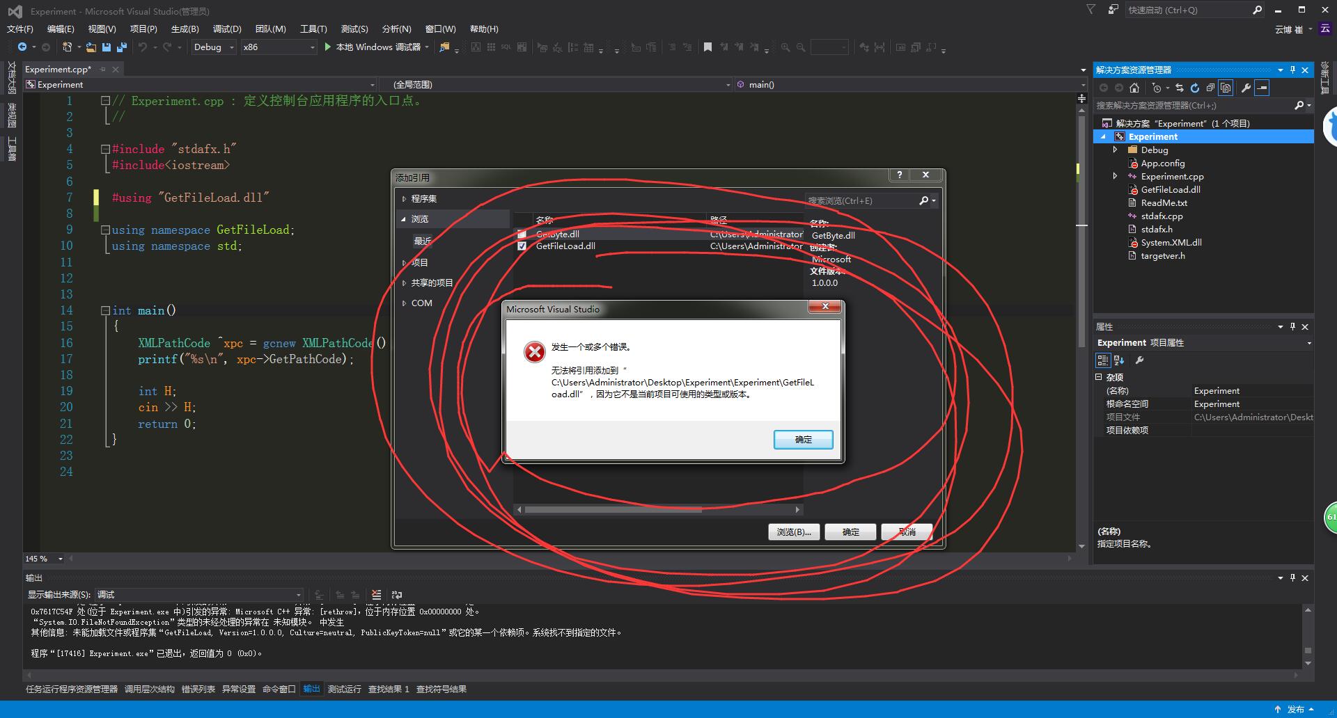Image resolution: width=1337 pixels, height=718 pixels.
Task: Click 确定 button in Add Reference dialog
Action: (x=850, y=532)
